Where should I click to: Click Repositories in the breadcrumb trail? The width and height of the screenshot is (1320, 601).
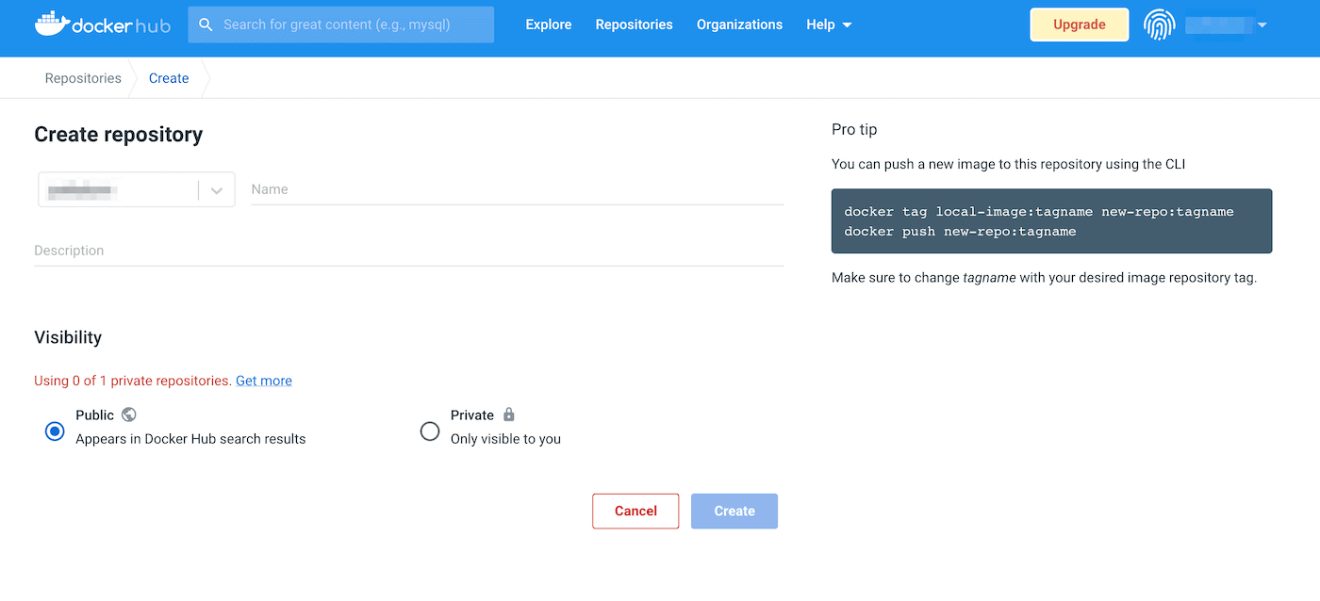tap(83, 78)
